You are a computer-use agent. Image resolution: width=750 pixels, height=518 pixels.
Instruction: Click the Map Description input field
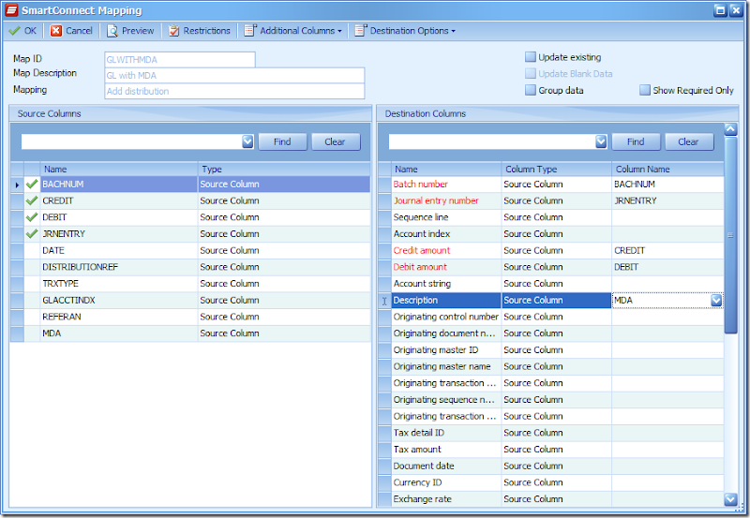[x=233, y=75]
